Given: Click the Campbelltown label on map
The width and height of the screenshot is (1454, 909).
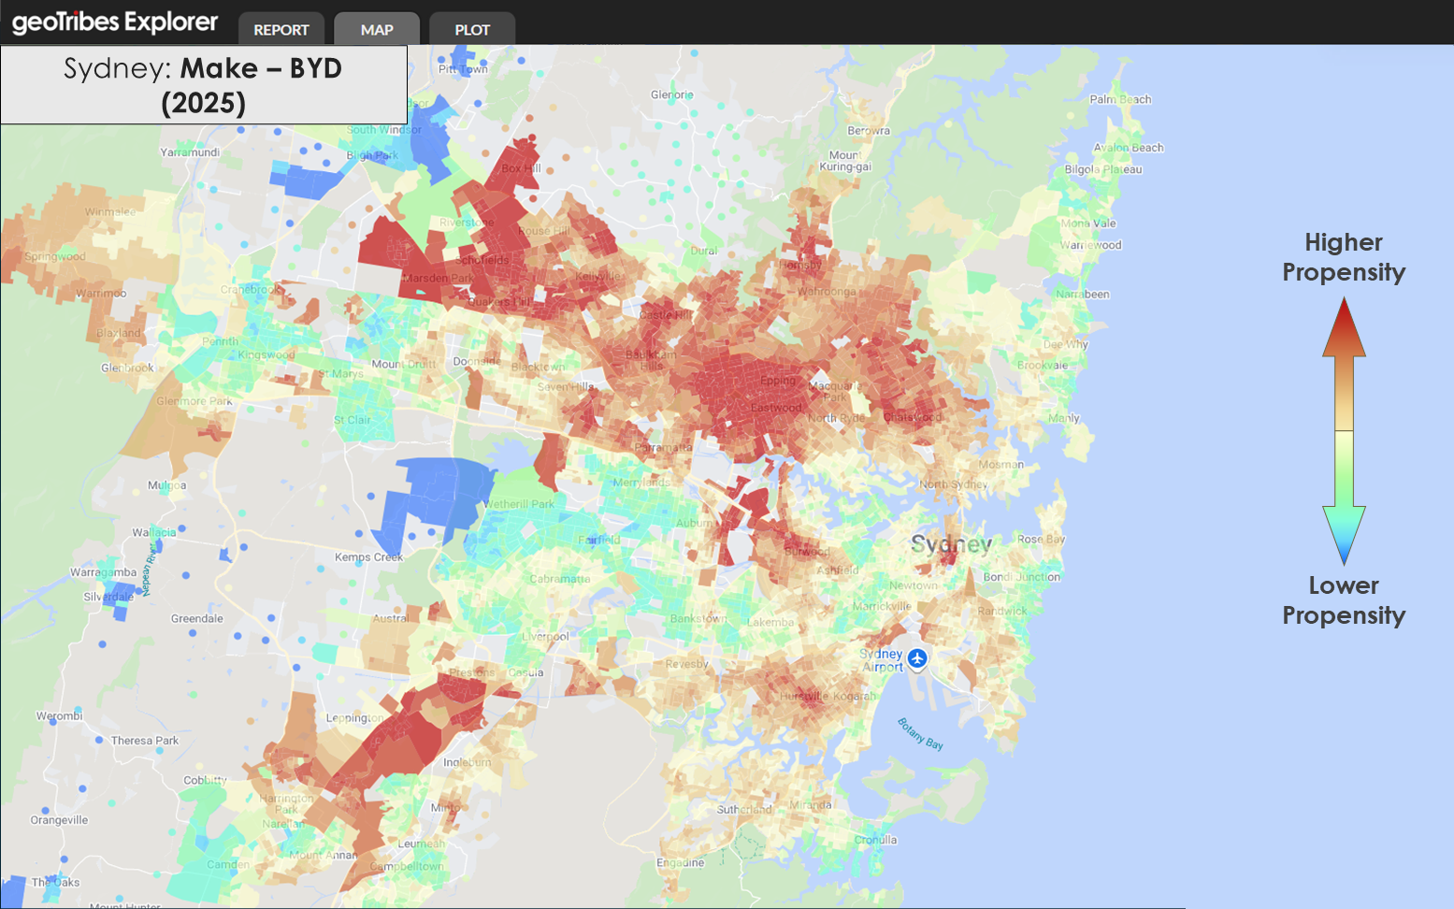Looking at the screenshot, I should tap(407, 866).
